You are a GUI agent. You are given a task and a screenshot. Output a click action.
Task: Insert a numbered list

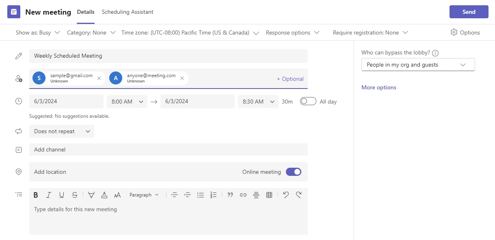[x=214, y=195]
